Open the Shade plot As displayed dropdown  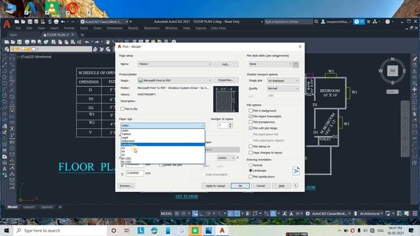pos(283,81)
